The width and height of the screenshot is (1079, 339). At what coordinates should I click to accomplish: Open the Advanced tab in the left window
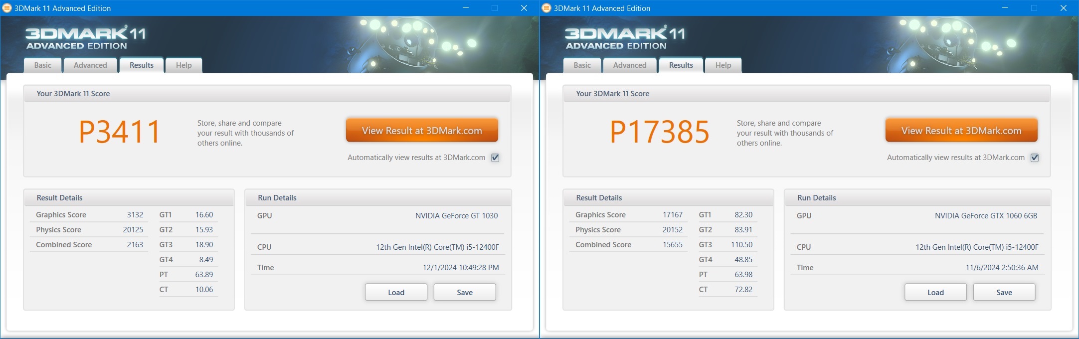tap(90, 65)
